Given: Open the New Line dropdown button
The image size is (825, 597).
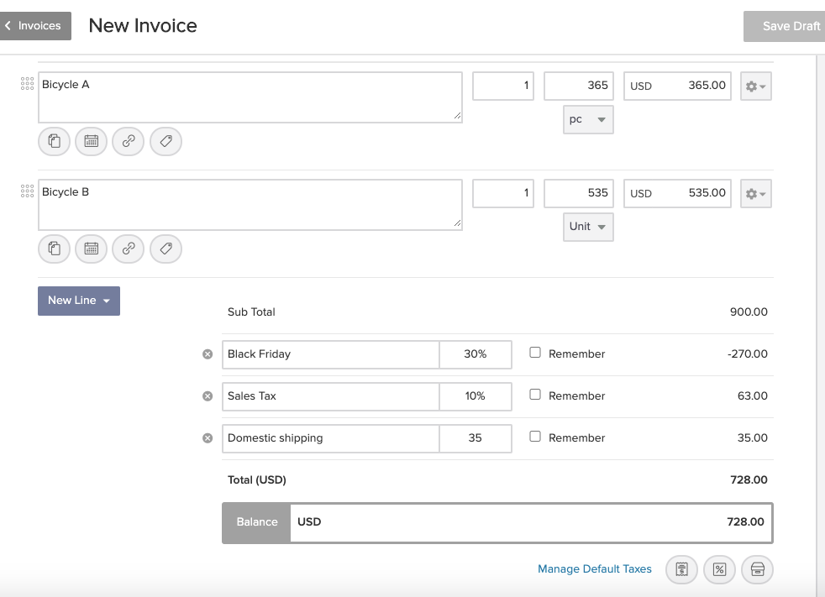Looking at the screenshot, I should tap(79, 301).
